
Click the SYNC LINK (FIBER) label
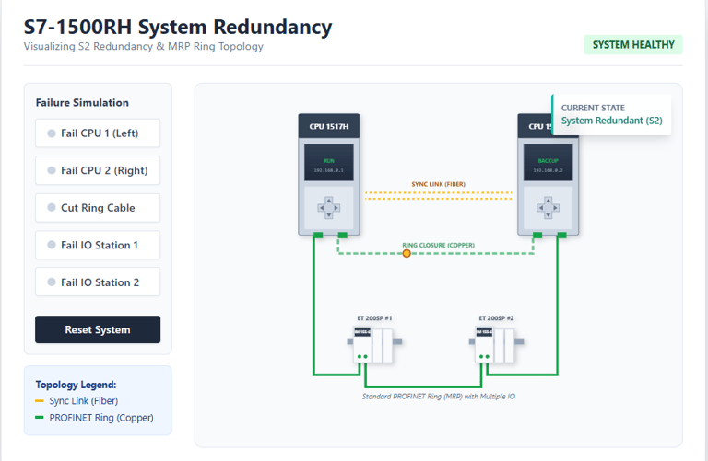(438, 184)
